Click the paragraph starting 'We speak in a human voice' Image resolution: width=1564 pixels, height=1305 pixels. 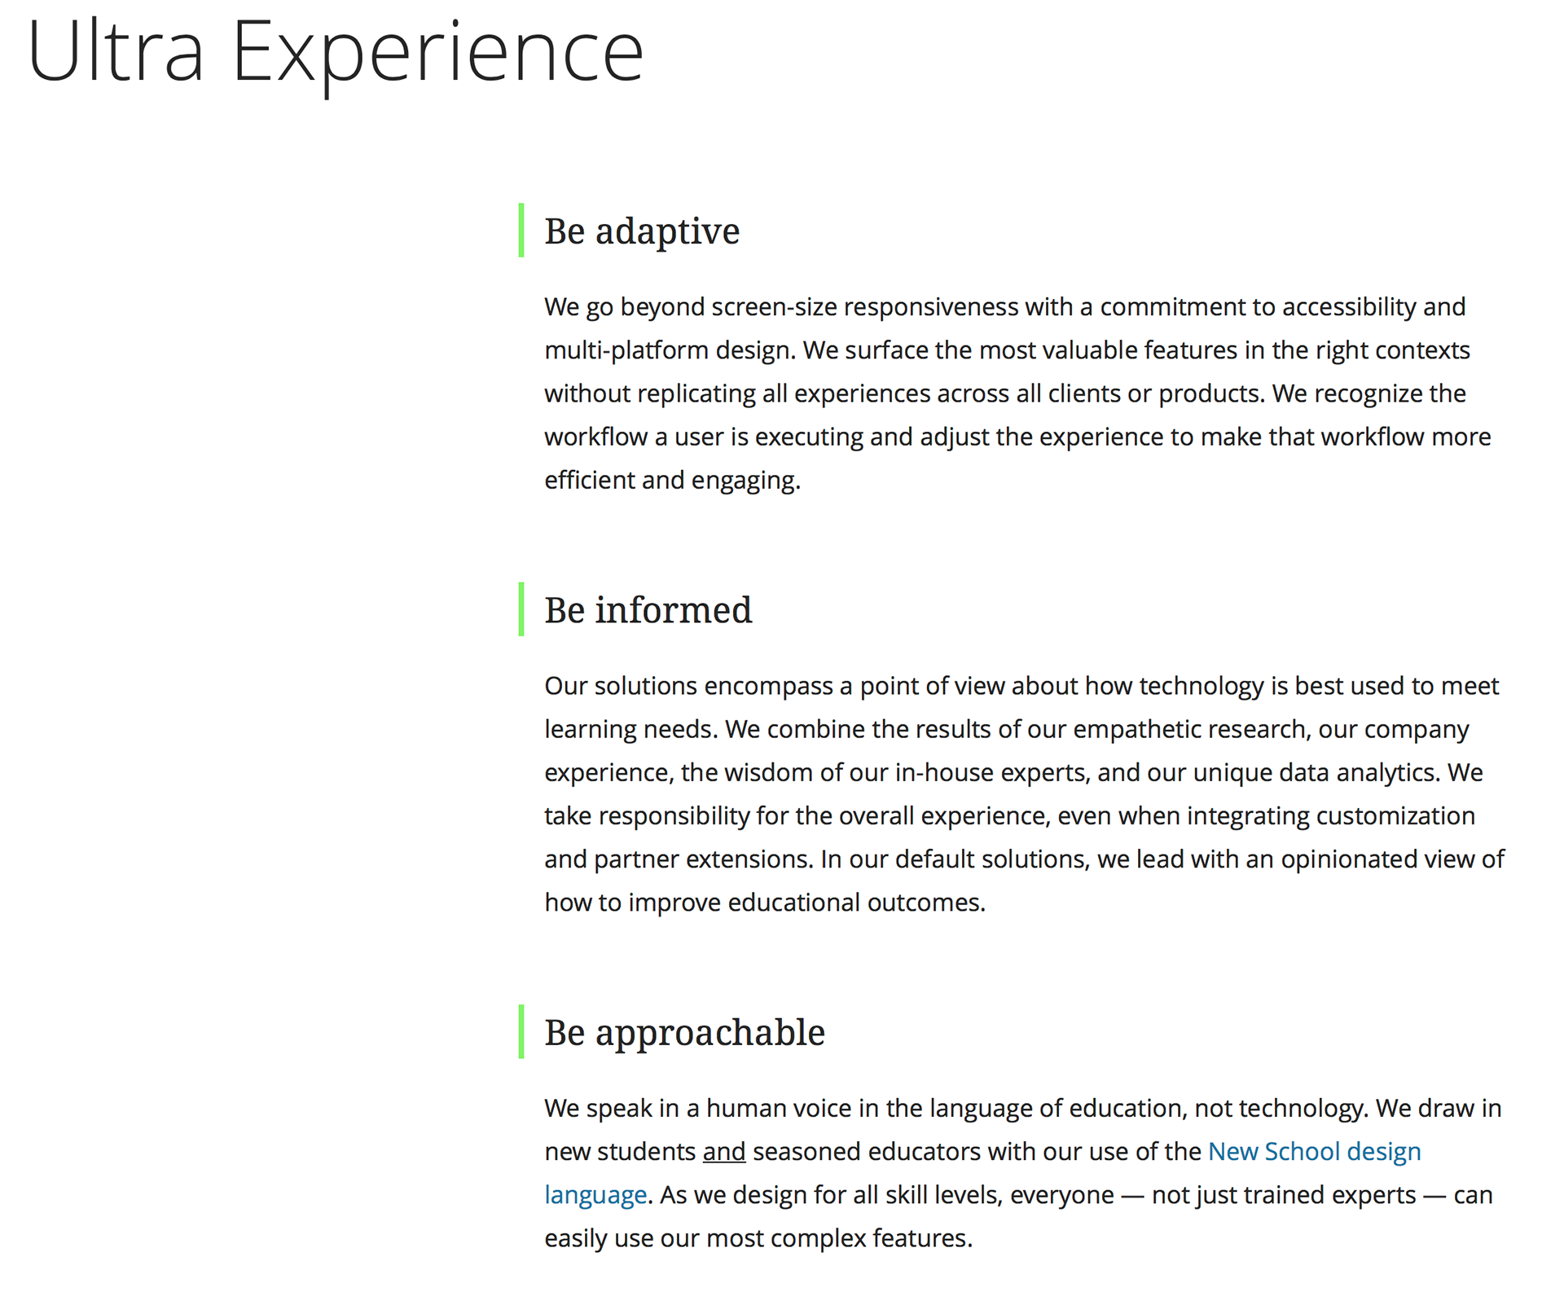click(1023, 1173)
